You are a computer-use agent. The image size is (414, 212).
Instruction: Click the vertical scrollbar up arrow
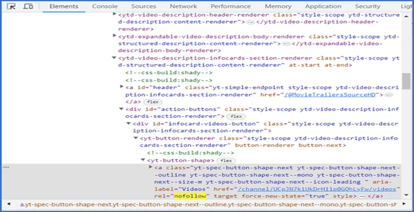point(406,17)
